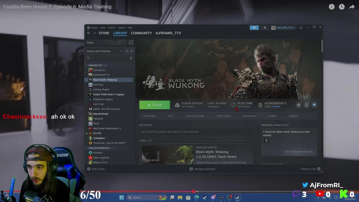Open the Microsoft Store taskbar icon

188,198
